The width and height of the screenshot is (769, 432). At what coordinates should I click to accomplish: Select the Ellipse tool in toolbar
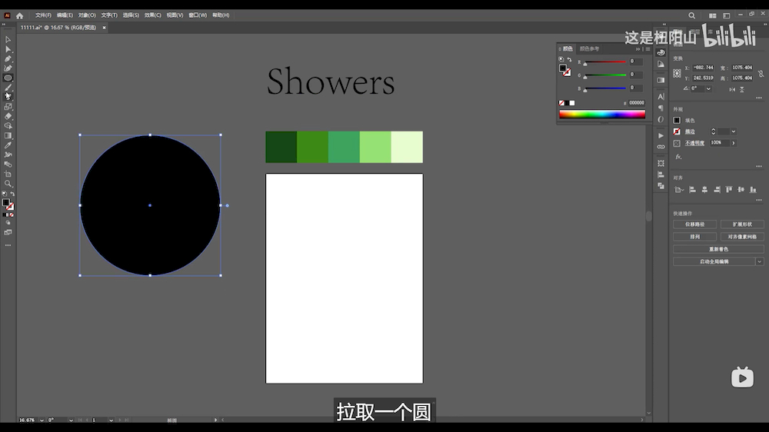(8, 78)
